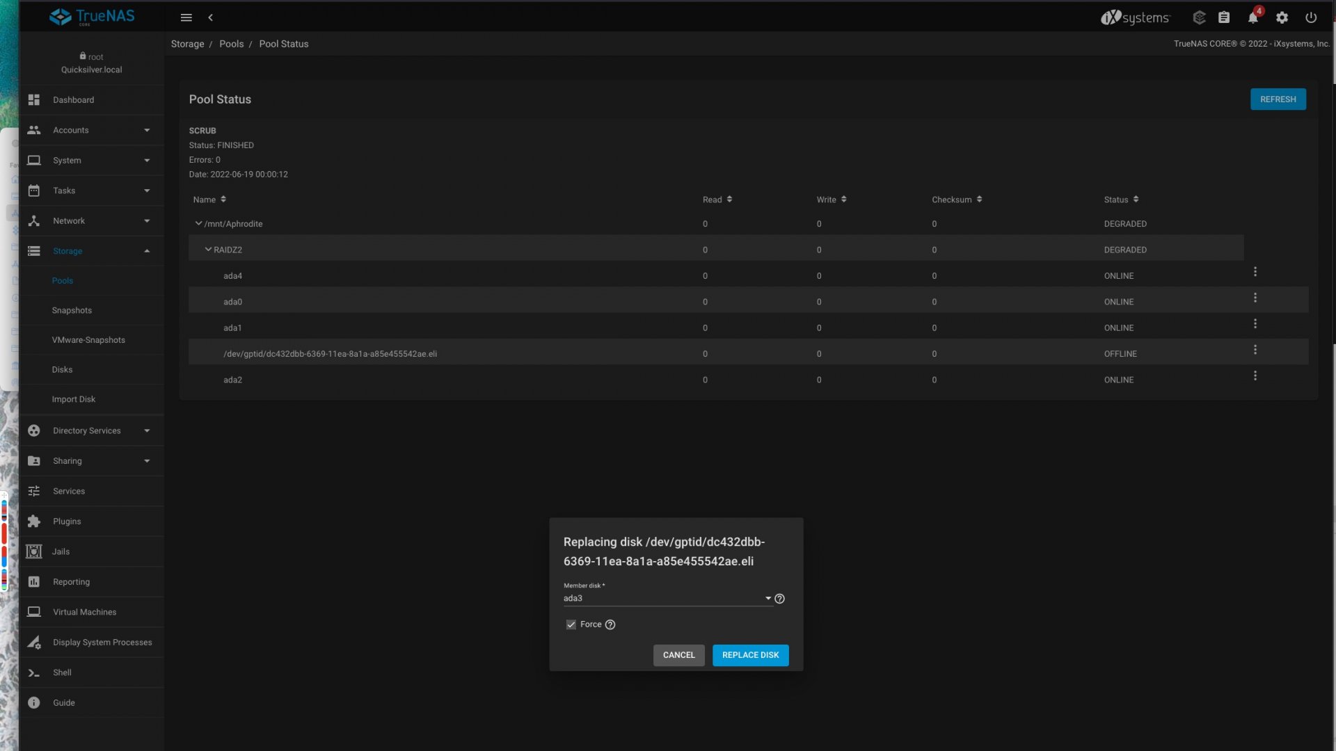Click the ada2 disk name

pos(232,380)
